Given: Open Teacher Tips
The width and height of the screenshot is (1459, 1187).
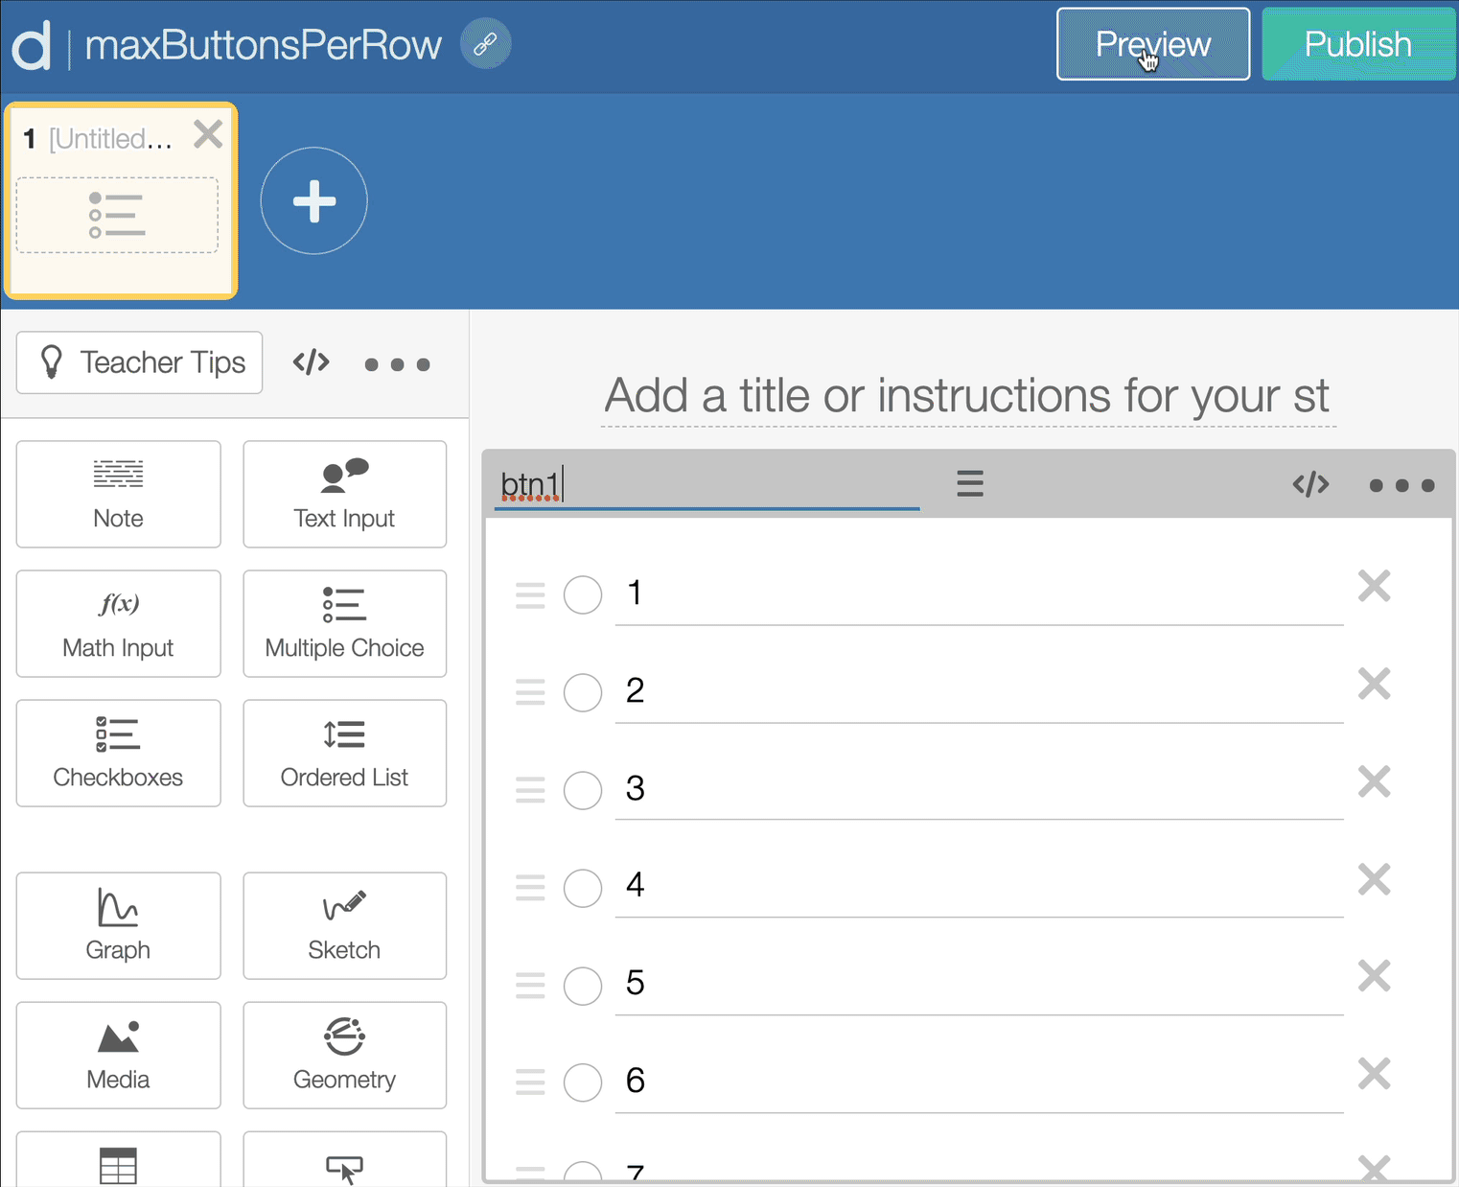Looking at the screenshot, I should [x=140, y=362].
